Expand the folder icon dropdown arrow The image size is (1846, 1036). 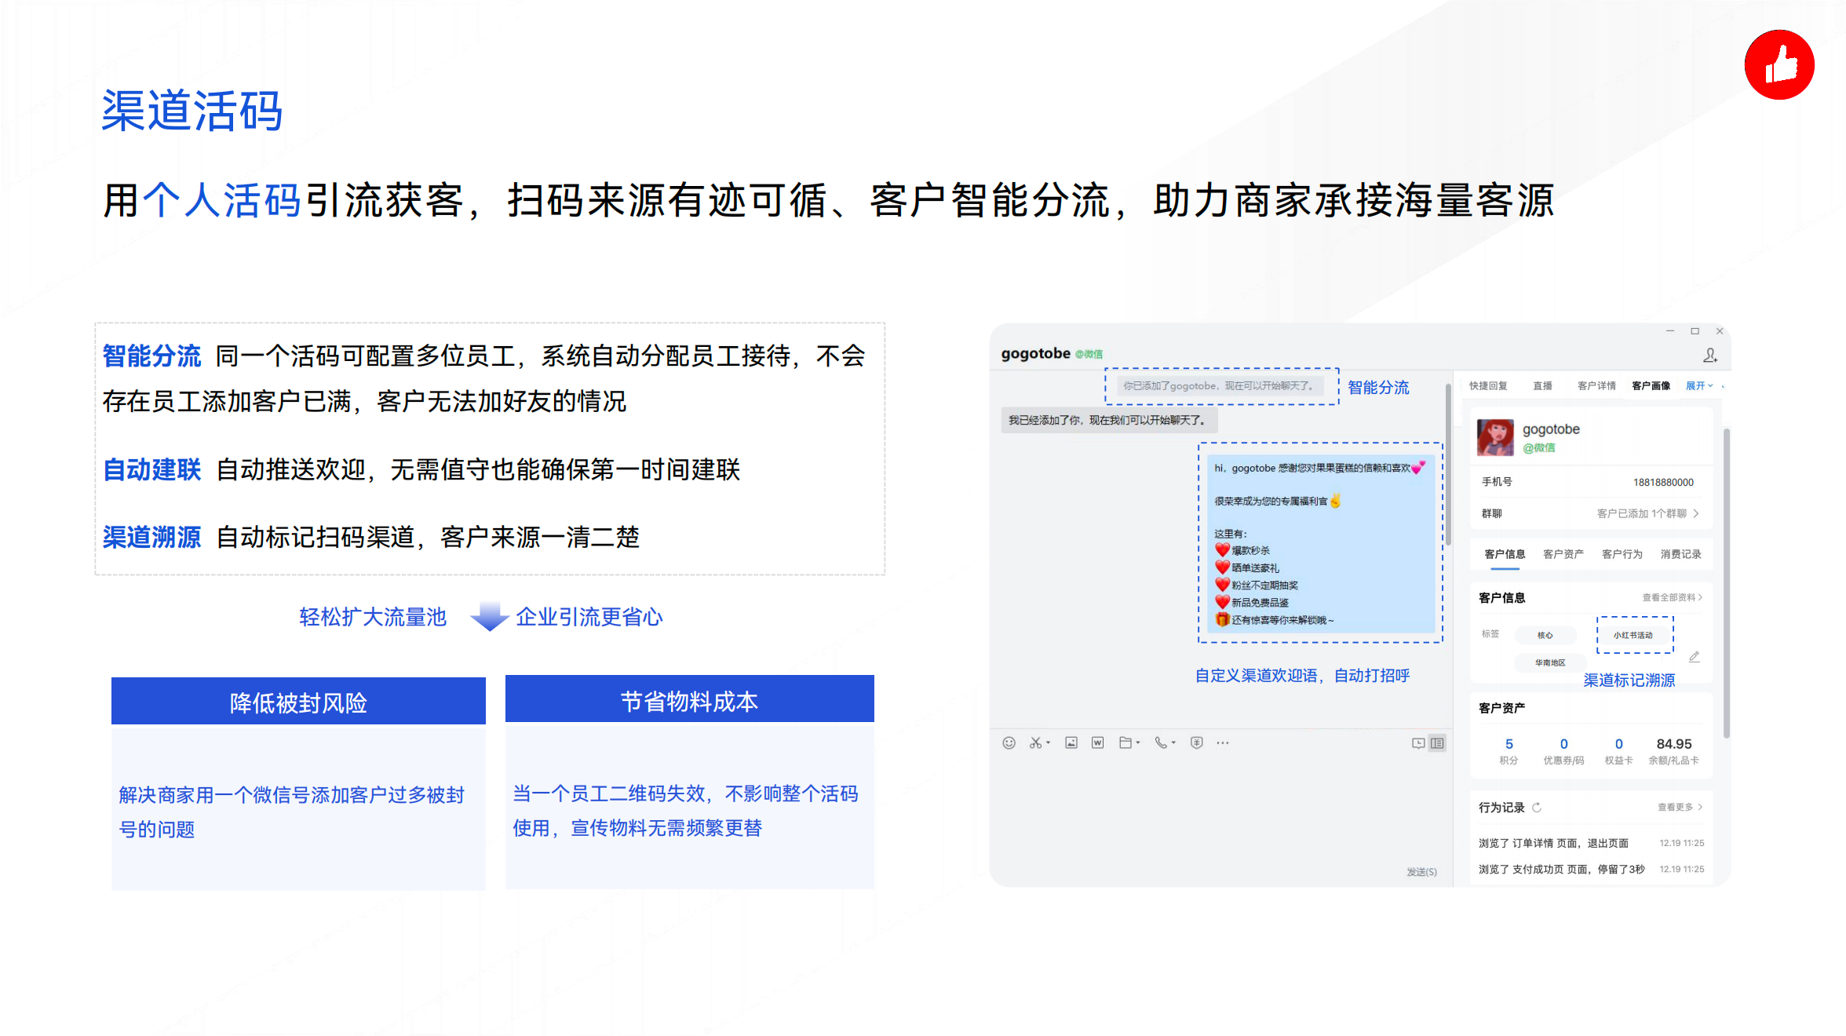point(1137,742)
